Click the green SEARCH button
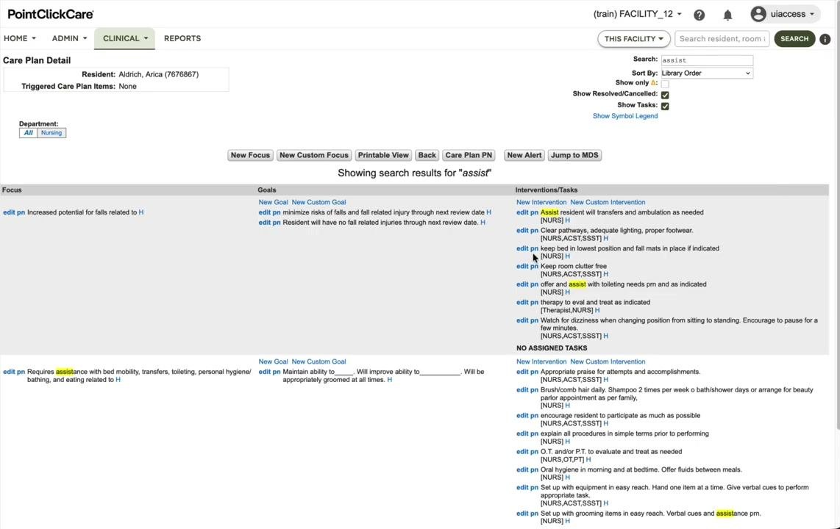Viewport: 840px width, 529px height. pos(794,38)
